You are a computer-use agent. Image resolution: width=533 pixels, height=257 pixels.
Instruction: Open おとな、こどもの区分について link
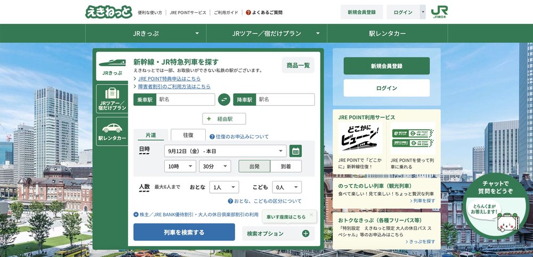[268, 201]
